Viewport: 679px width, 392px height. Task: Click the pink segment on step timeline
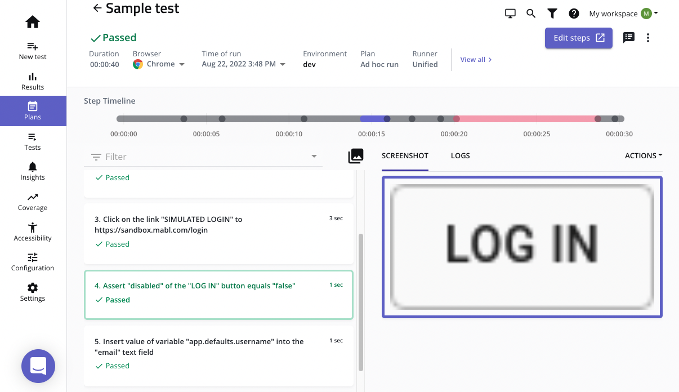[526, 119]
